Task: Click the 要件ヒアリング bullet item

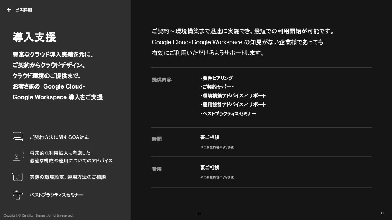Action: point(217,78)
